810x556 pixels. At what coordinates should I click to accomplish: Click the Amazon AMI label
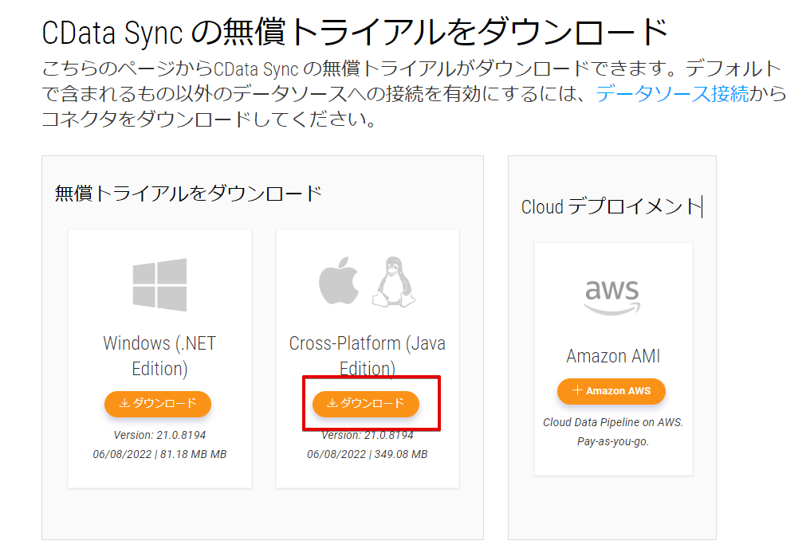611,356
